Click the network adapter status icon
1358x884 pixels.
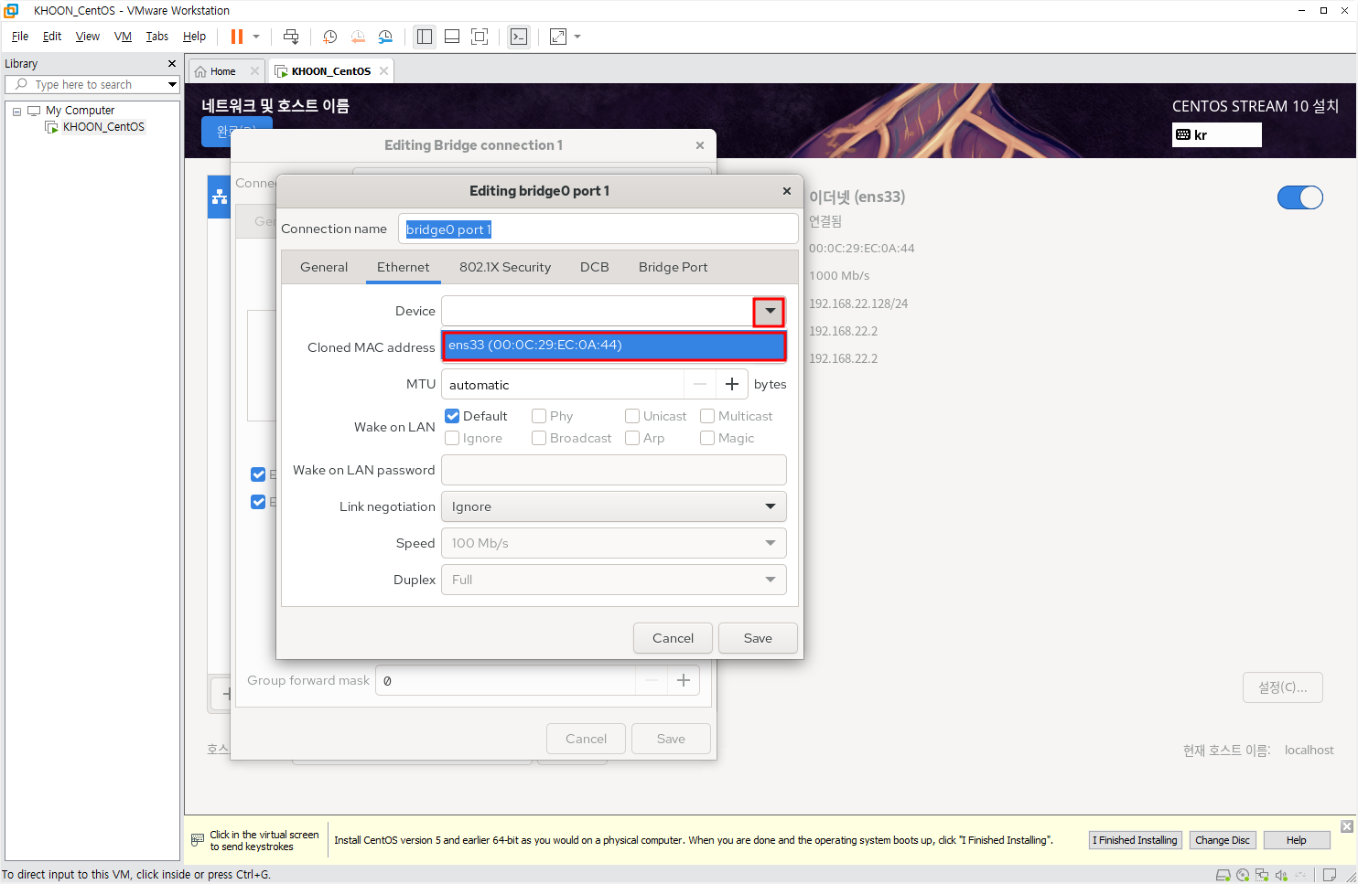(x=1262, y=875)
